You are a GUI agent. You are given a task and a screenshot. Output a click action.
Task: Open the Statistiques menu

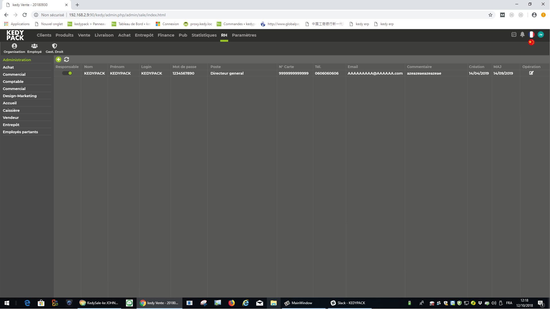pos(204,35)
